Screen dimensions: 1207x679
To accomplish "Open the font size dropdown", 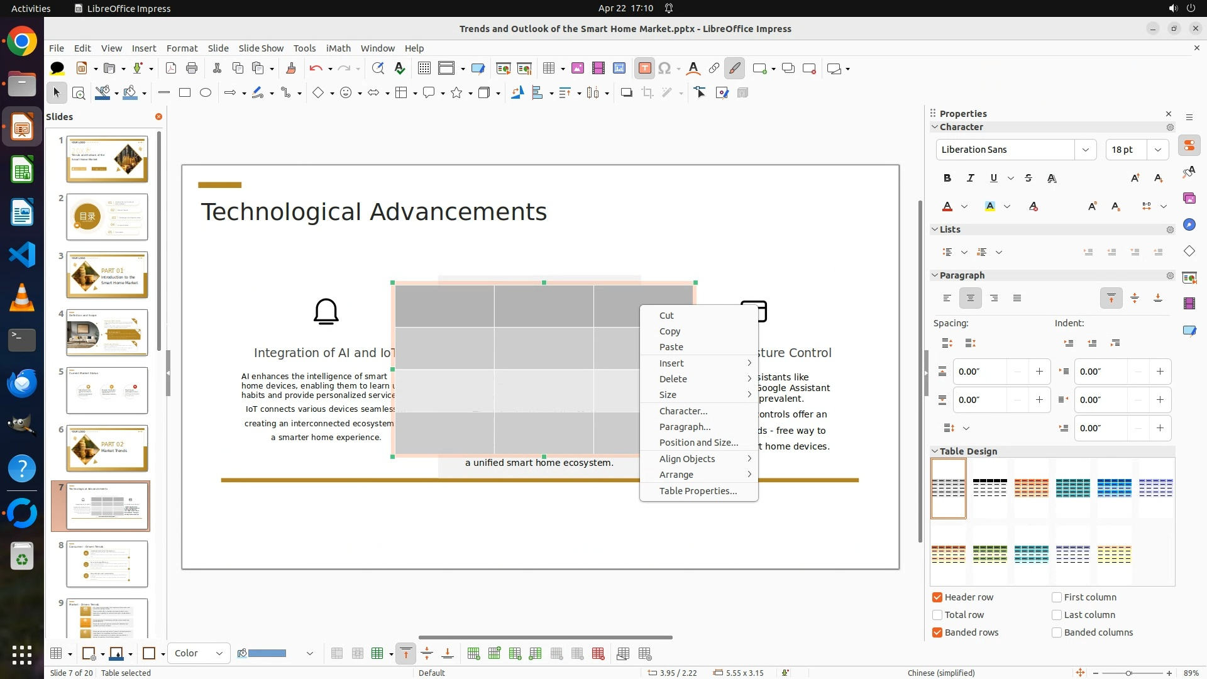I will (x=1157, y=150).
